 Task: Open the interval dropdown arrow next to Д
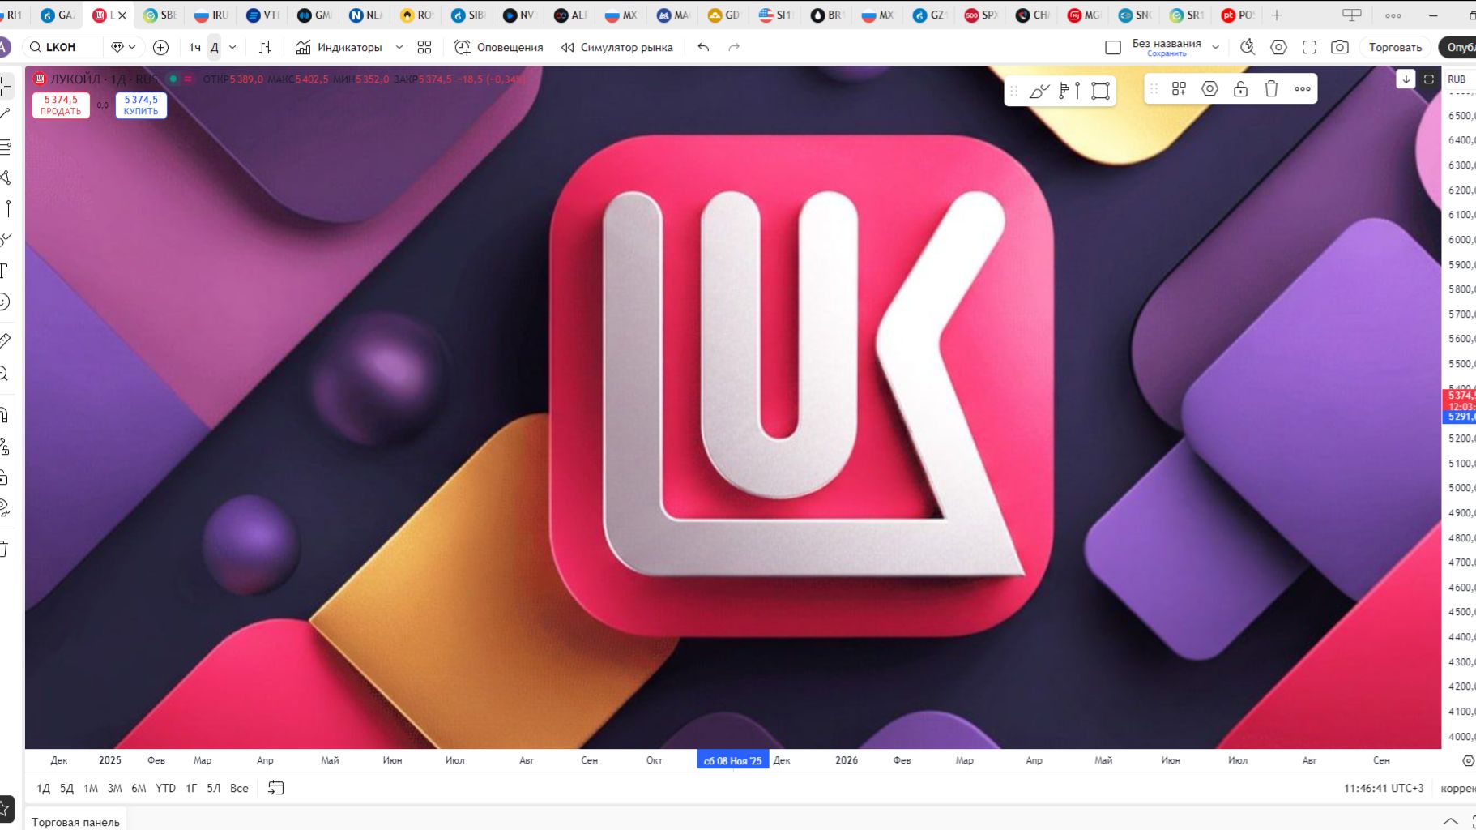tap(232, 47)
